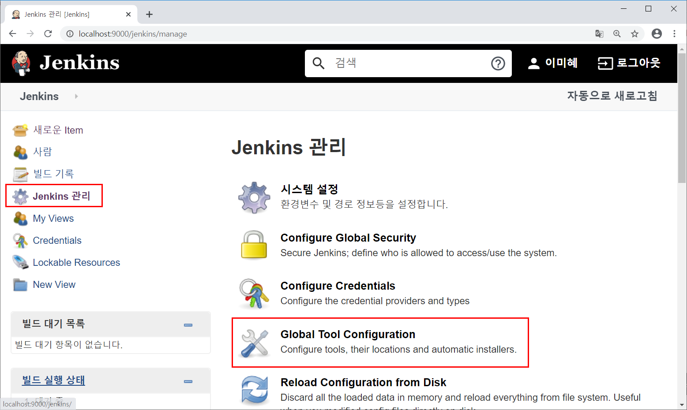The image size is (687, 410).
Task: Click the Reload Configuration refresh icon
Action: pyautogui.click(x=255, y=390)
